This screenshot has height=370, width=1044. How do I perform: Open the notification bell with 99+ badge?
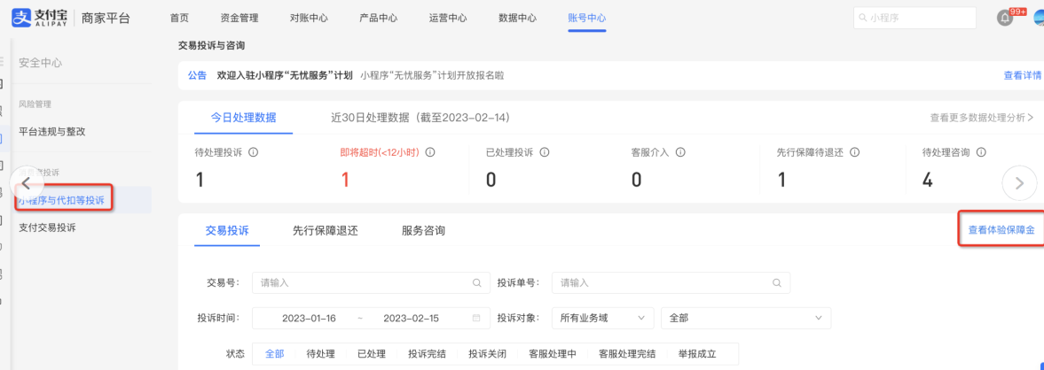point(1005,18)
